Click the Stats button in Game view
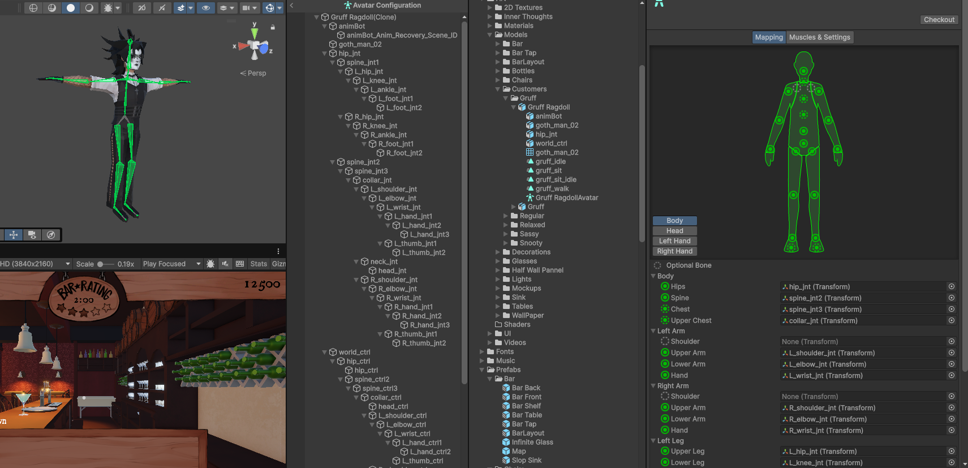 coord(259,264)
